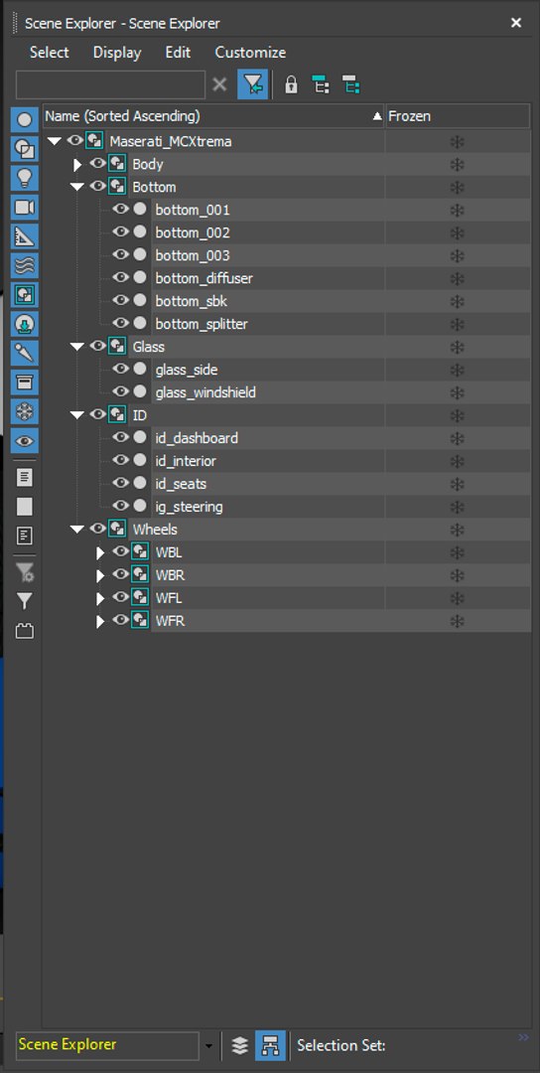Image resolution: width=540 pixels, height=1073 pixels.
Task: Toggle Display Groups filter icon
Action: (x=25, y=295)
